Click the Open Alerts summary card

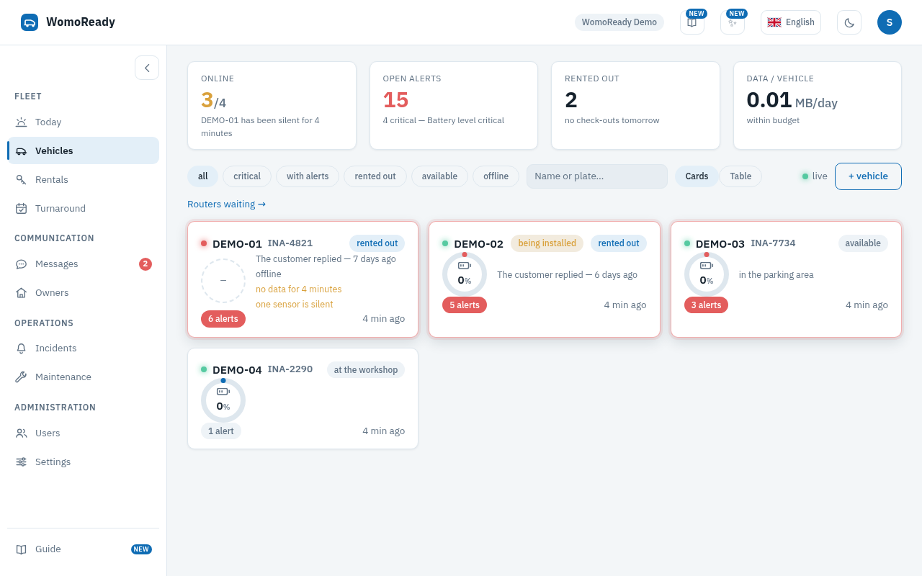tap(454, 105)
